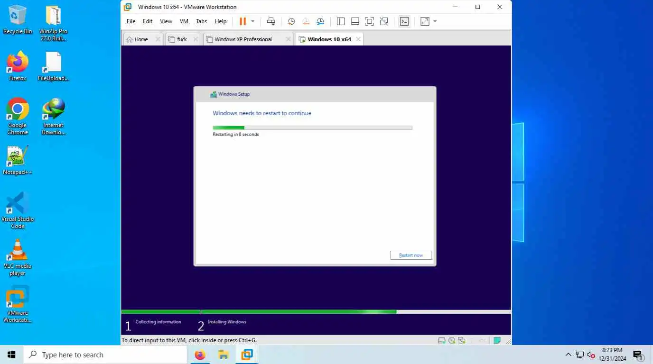Viewport: 653px width, 364px height.
Task: Click the network adapter status icon
Action: click(x=462, y=340)
